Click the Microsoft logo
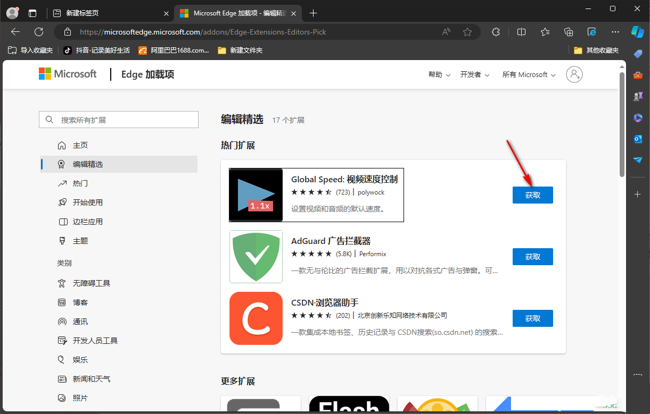The width and height of the screenshot is (650, 414). coord(68,74)
